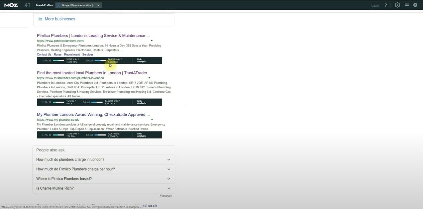Click the Search Profiles menu item

click(x=44, y=5)
